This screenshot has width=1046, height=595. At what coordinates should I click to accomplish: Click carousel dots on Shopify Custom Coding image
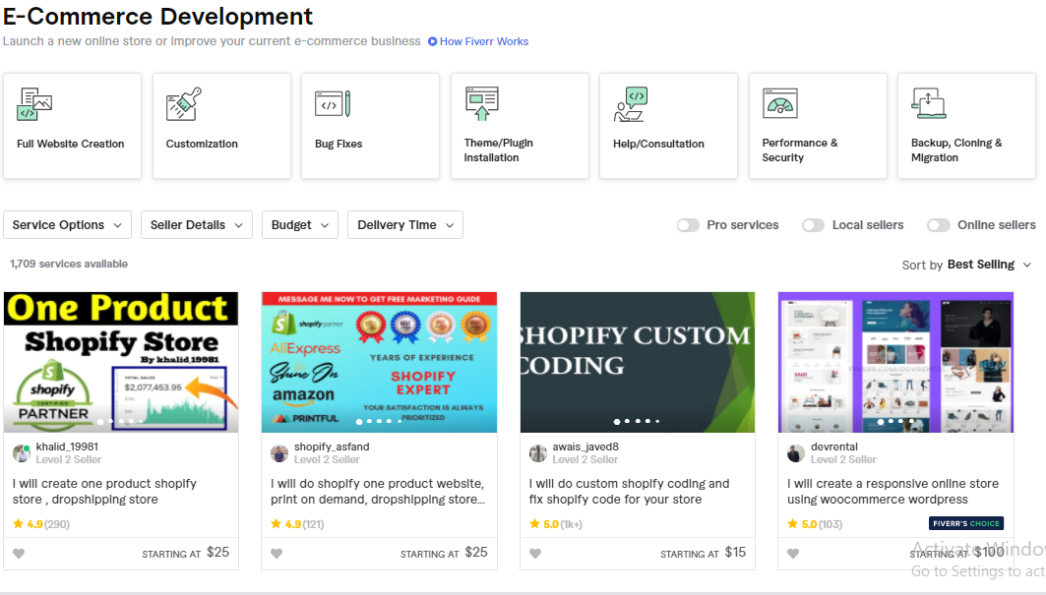click(637, 422)
